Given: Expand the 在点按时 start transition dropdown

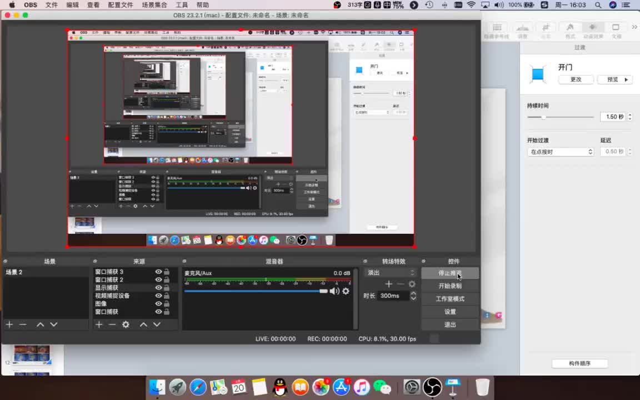Looking at the screenshot, I should pos(560,152).
